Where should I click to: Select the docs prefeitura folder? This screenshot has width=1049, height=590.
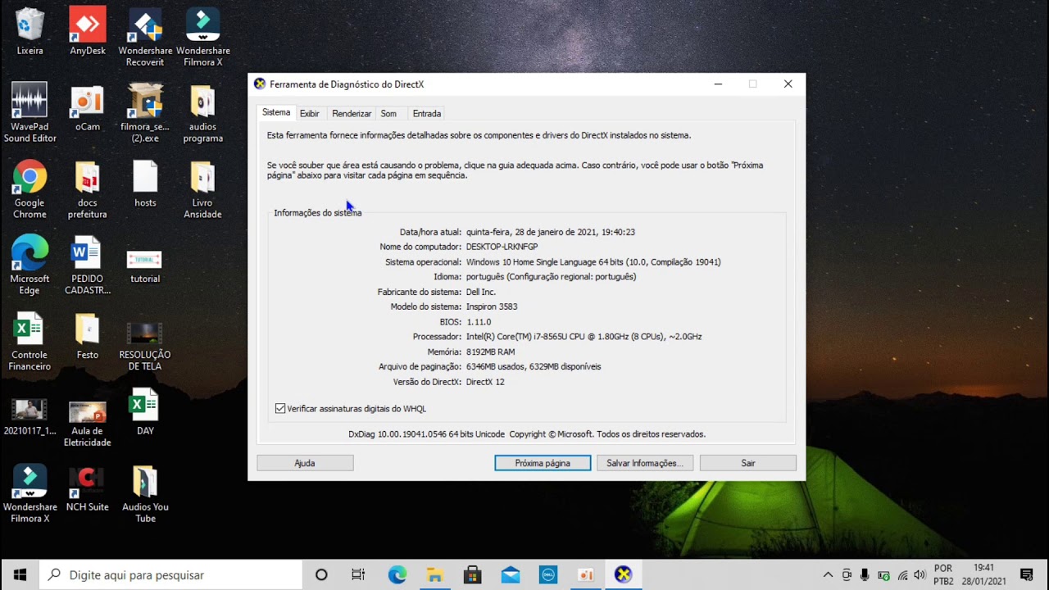pos(87,188)
